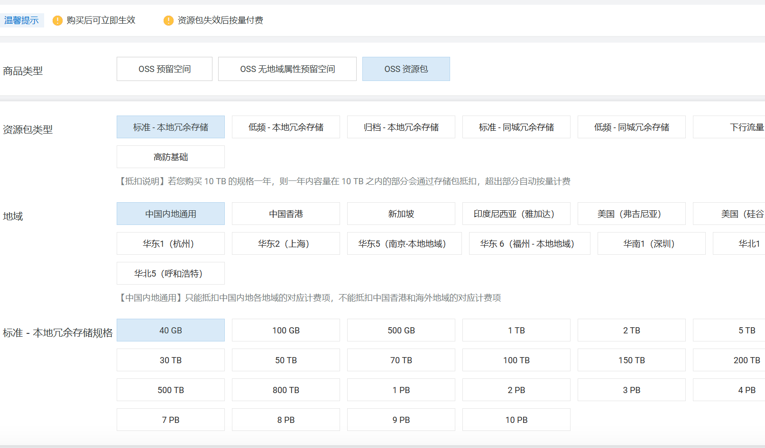This screenshot has width=765, height=448.
Task: Pick the 1 TB storage spec
Action: pos(516,330)
